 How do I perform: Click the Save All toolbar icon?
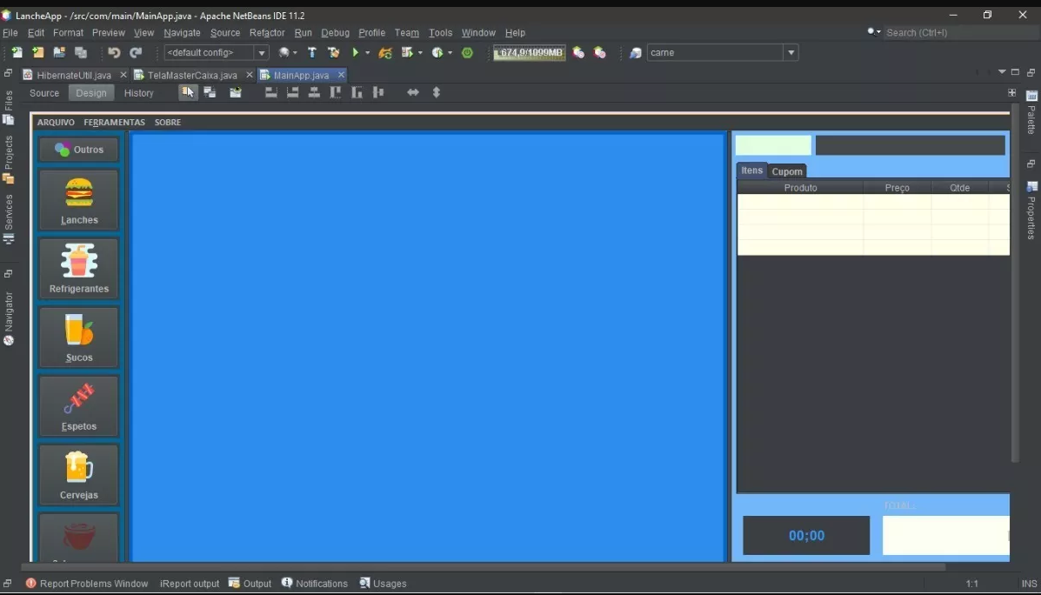click(81, 52)
